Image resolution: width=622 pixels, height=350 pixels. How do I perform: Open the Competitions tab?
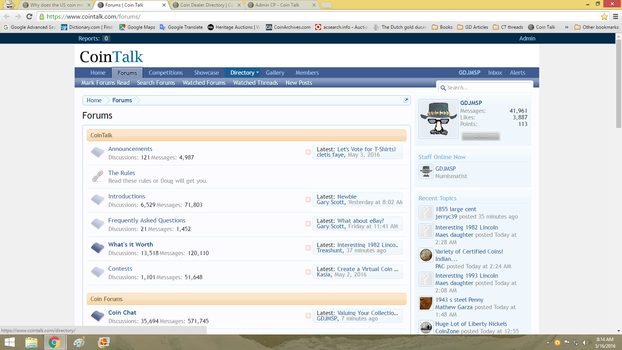click(x=166, y=73)
